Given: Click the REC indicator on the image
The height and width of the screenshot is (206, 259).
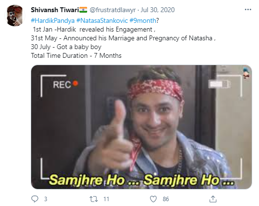Looking at the screenshot, I should [x=65, y=85].
